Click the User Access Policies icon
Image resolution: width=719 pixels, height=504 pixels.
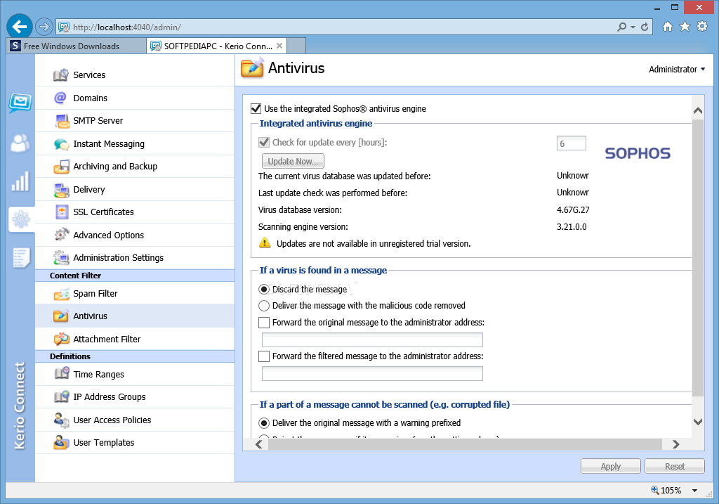pos(62,420)
